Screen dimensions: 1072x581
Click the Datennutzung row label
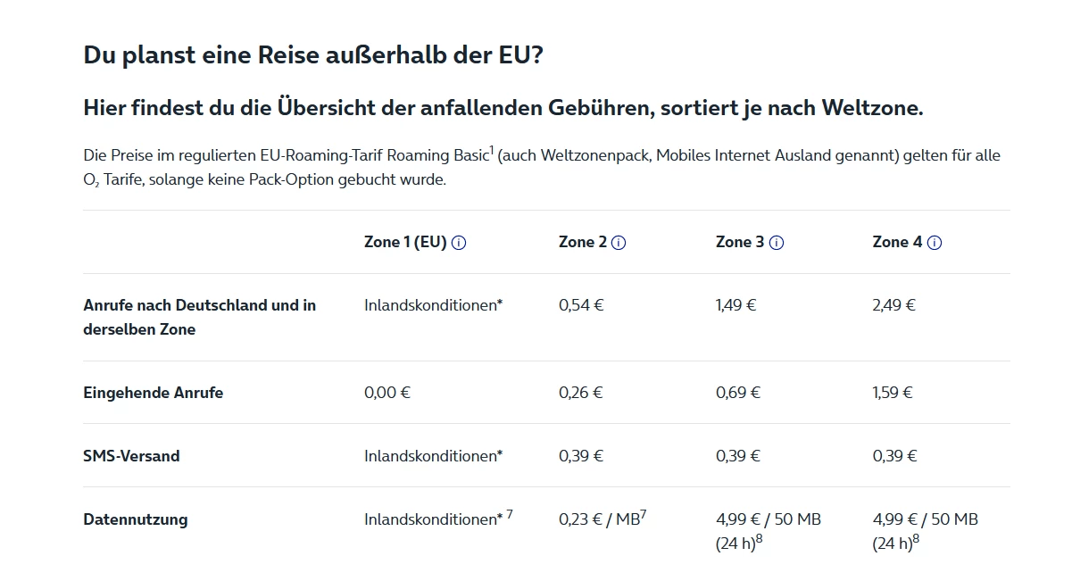(x=136, y=519)
